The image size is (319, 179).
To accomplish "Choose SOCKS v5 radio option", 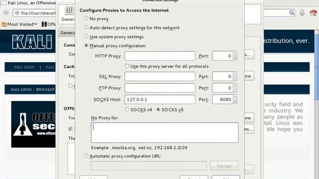I will (158, 109).
